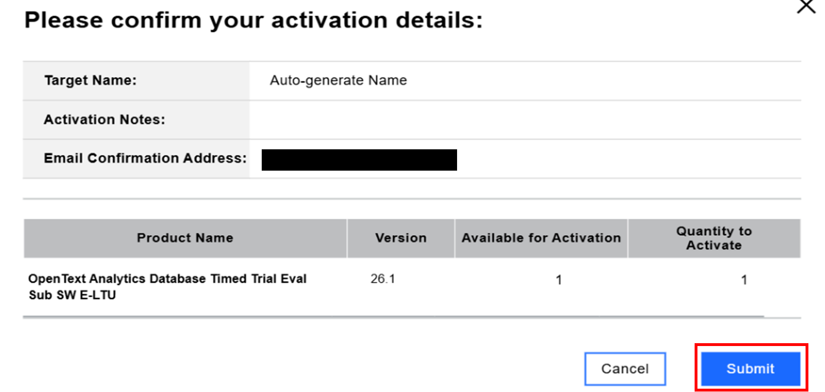Click the redacted email address value
The image size is (825, 392).
(359, 160)
